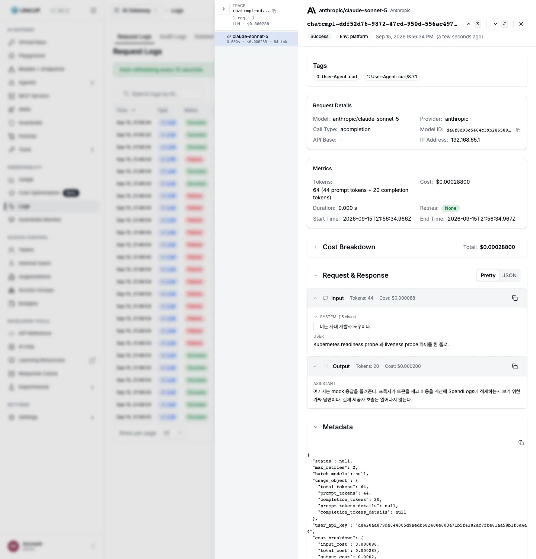This screenshot has width=536, height=559.
Task: Click the J shortcut key badge
Action: (504, 24)
